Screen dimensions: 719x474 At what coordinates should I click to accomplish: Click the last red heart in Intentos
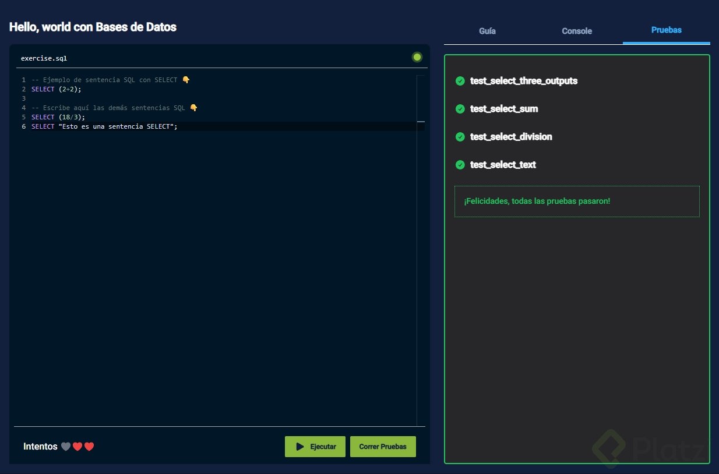click(x=89, y=447)
